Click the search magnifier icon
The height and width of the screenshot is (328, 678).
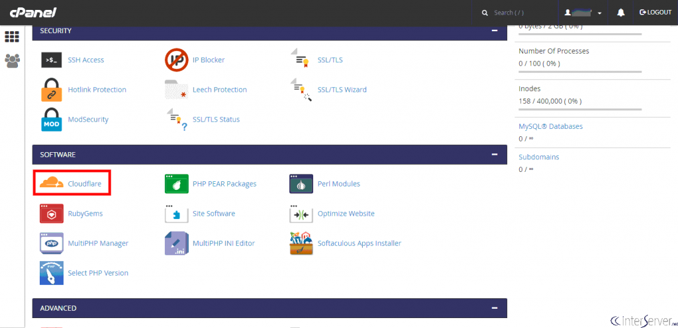pos(485,13)
